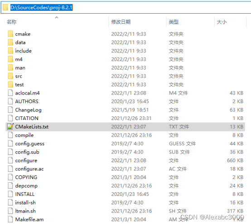Screen dimensions: 251x224
Task: Select the aclocal.m4 file name
Action: point(27,93)
